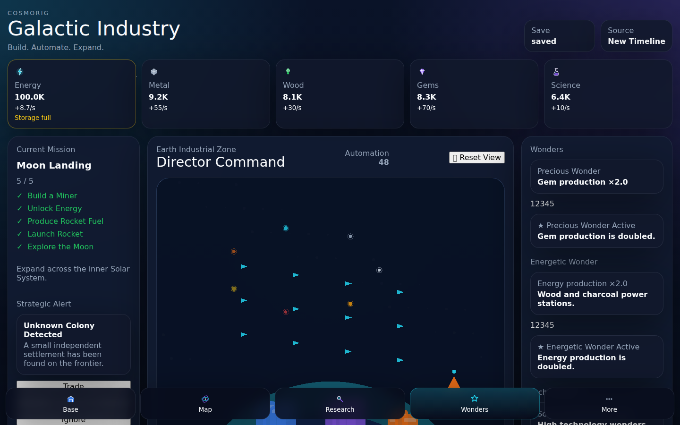
Task: Click the Science rate "+10/s"
Action: point(561,108)
